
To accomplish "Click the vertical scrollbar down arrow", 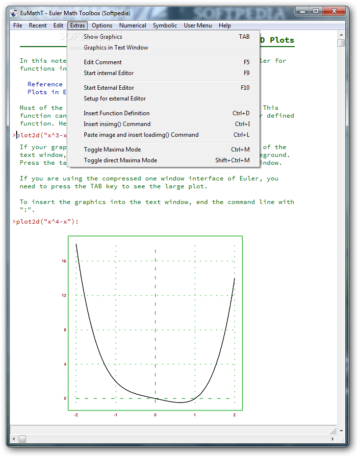I will [x=341, y=431].
